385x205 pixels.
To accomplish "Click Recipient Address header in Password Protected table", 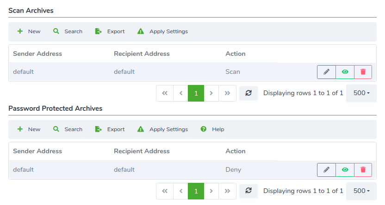I will coord(142,151).
